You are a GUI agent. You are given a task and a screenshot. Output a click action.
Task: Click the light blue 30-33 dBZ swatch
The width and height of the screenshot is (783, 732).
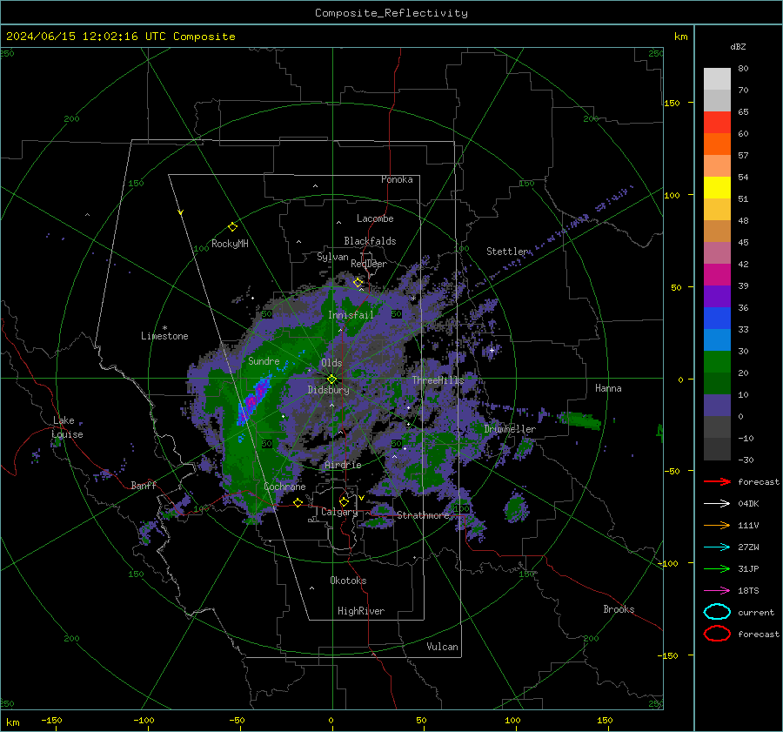click(x=717, y=340)
